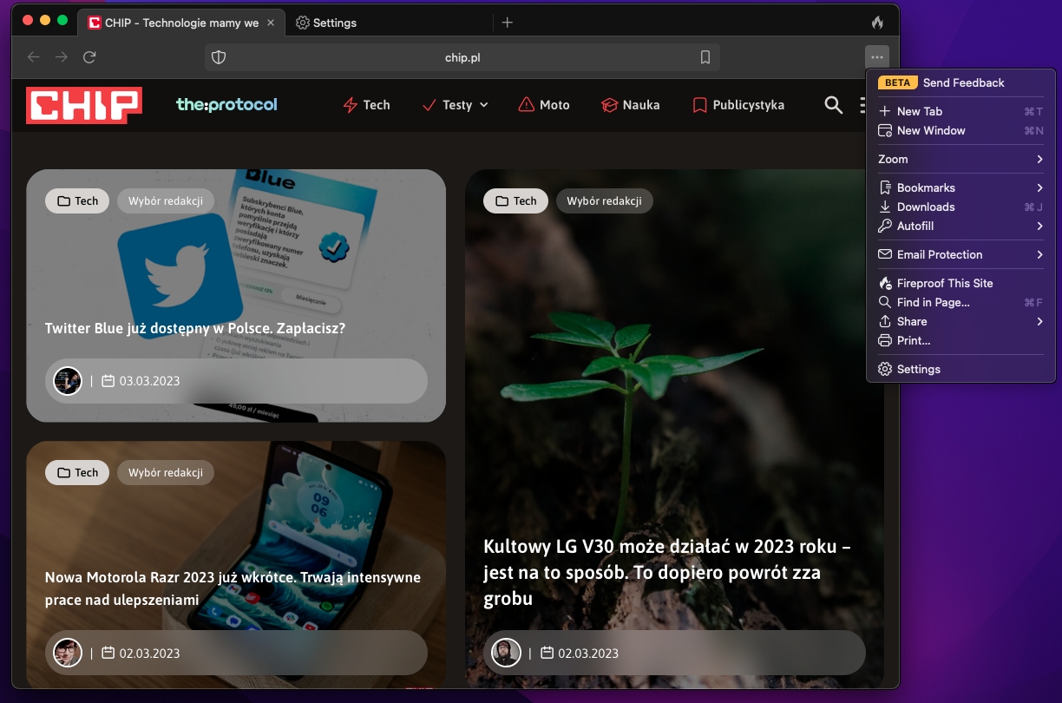Expand the Email Protection submenu

point(960,254)
